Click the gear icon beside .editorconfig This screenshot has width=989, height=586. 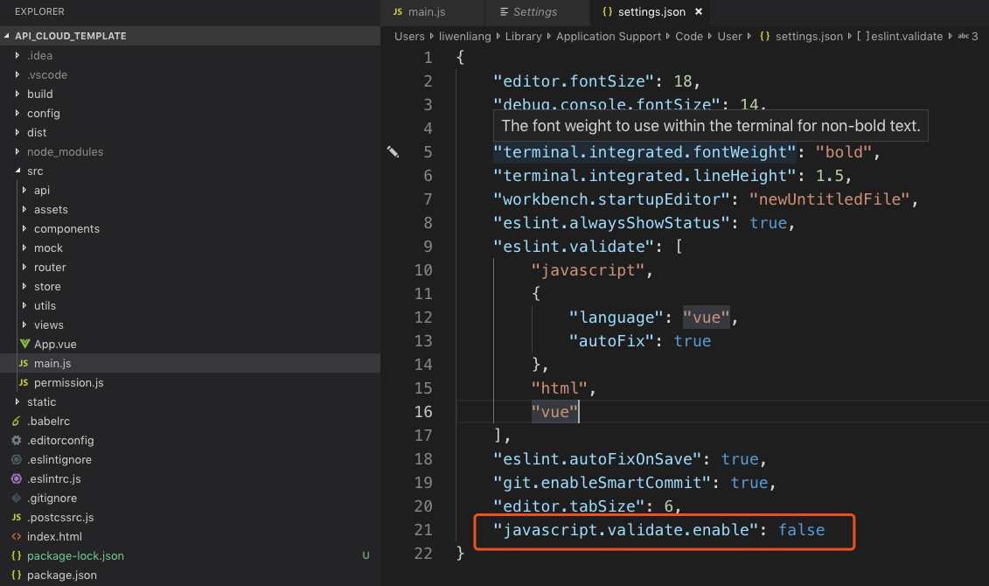[x=17, y=440]
